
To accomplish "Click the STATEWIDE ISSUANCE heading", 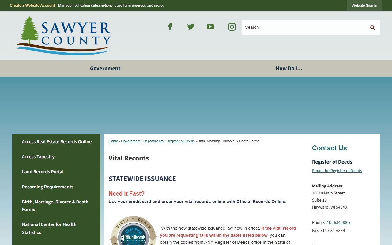I will click(x=142, y=179).
